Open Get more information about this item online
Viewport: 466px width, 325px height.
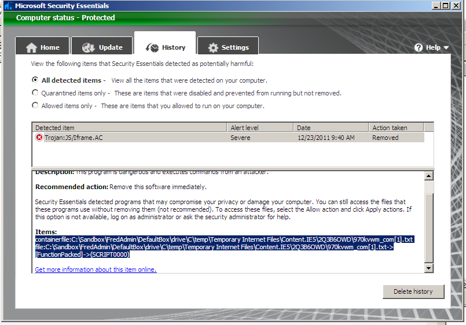96,269
